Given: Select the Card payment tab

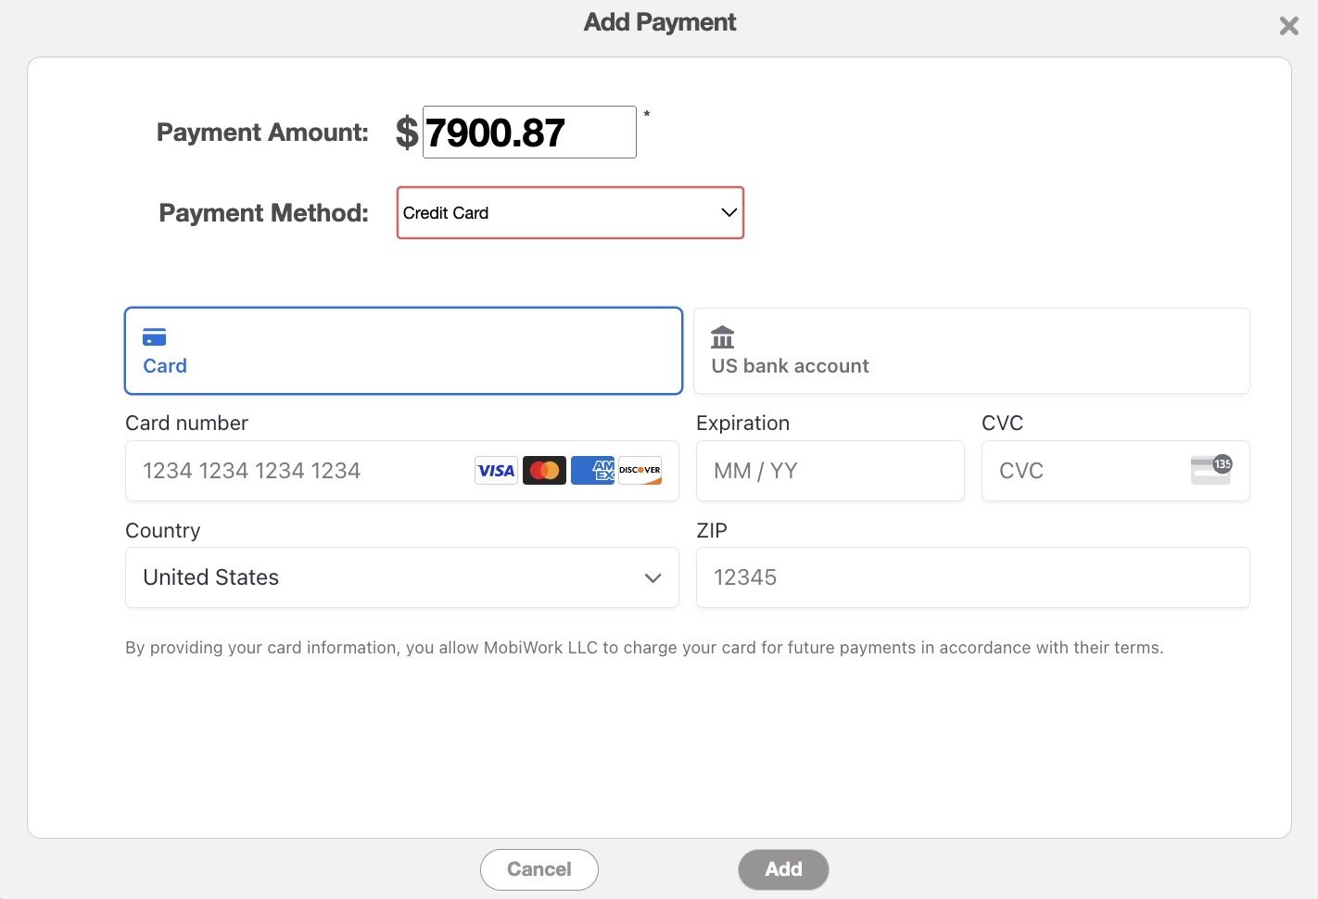Looking at the screenshot, I should (x=403, y=351).
